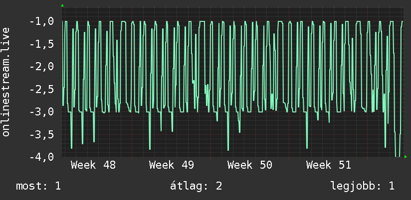Click the '-2,0' y-axis value

pyautogui.click(x=42, y=67)
